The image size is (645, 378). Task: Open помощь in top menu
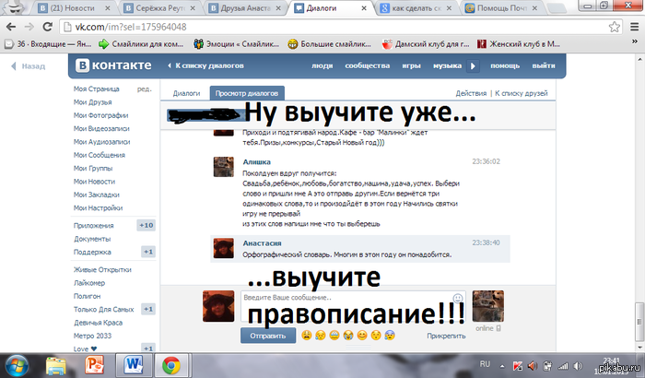click(505, 65)
